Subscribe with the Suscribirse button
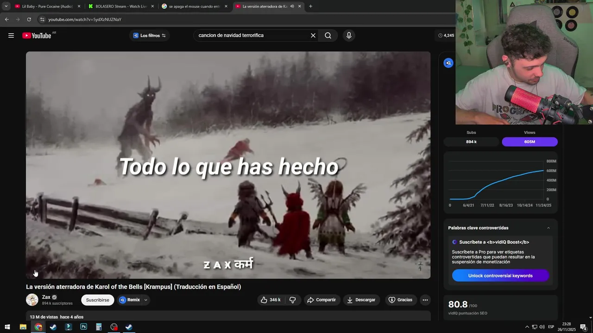Image resolution: width=593 pixels, height=333 pixels. click(98, 300)
